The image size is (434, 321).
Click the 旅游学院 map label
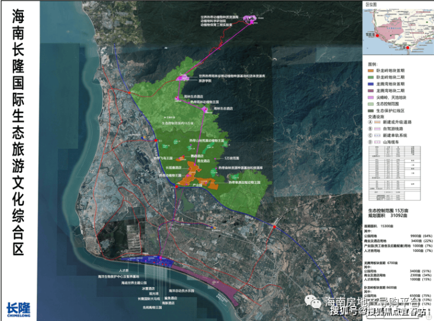pos(205,81)
